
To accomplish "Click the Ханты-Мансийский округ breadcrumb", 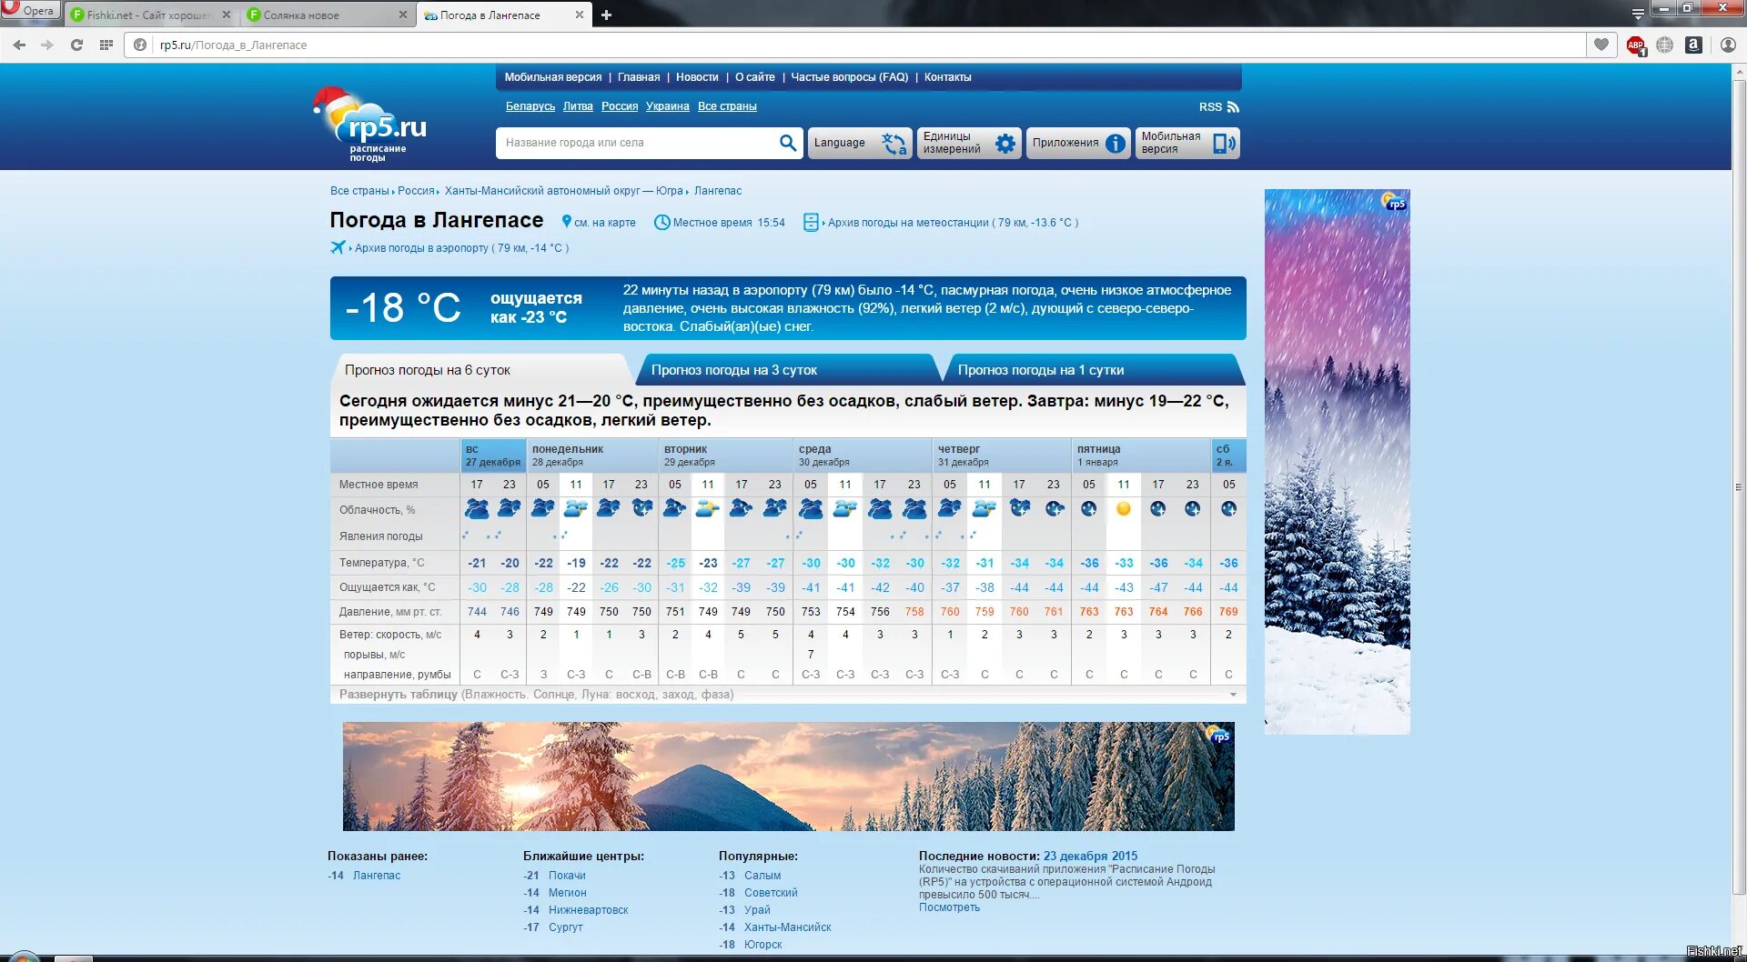I will pos(564,191).
